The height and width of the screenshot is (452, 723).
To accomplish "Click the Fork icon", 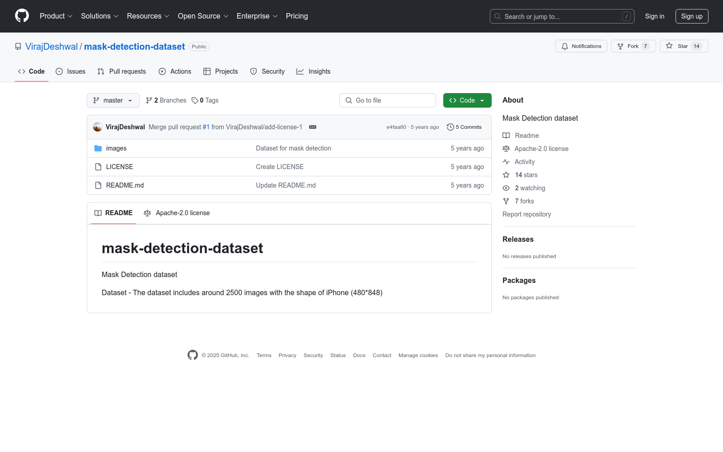I will (620, 46).
